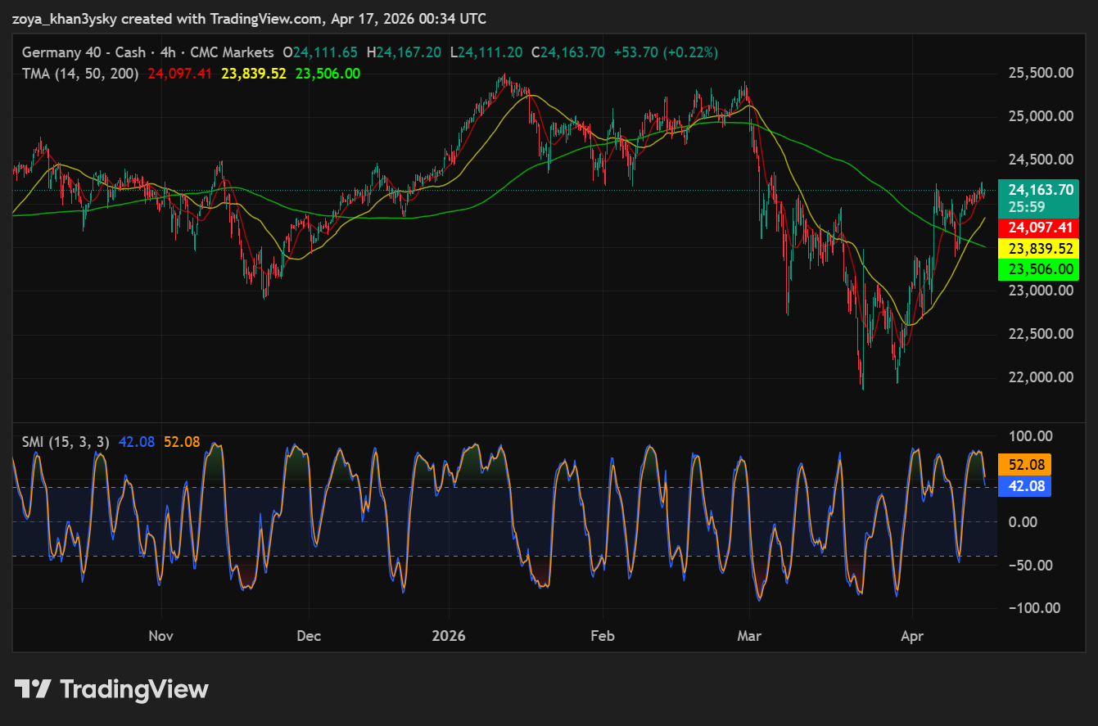The height and width of the screenshot is (726, 1098).
Task: Click the TradingView logo icon at bottom
Action: 33,689
